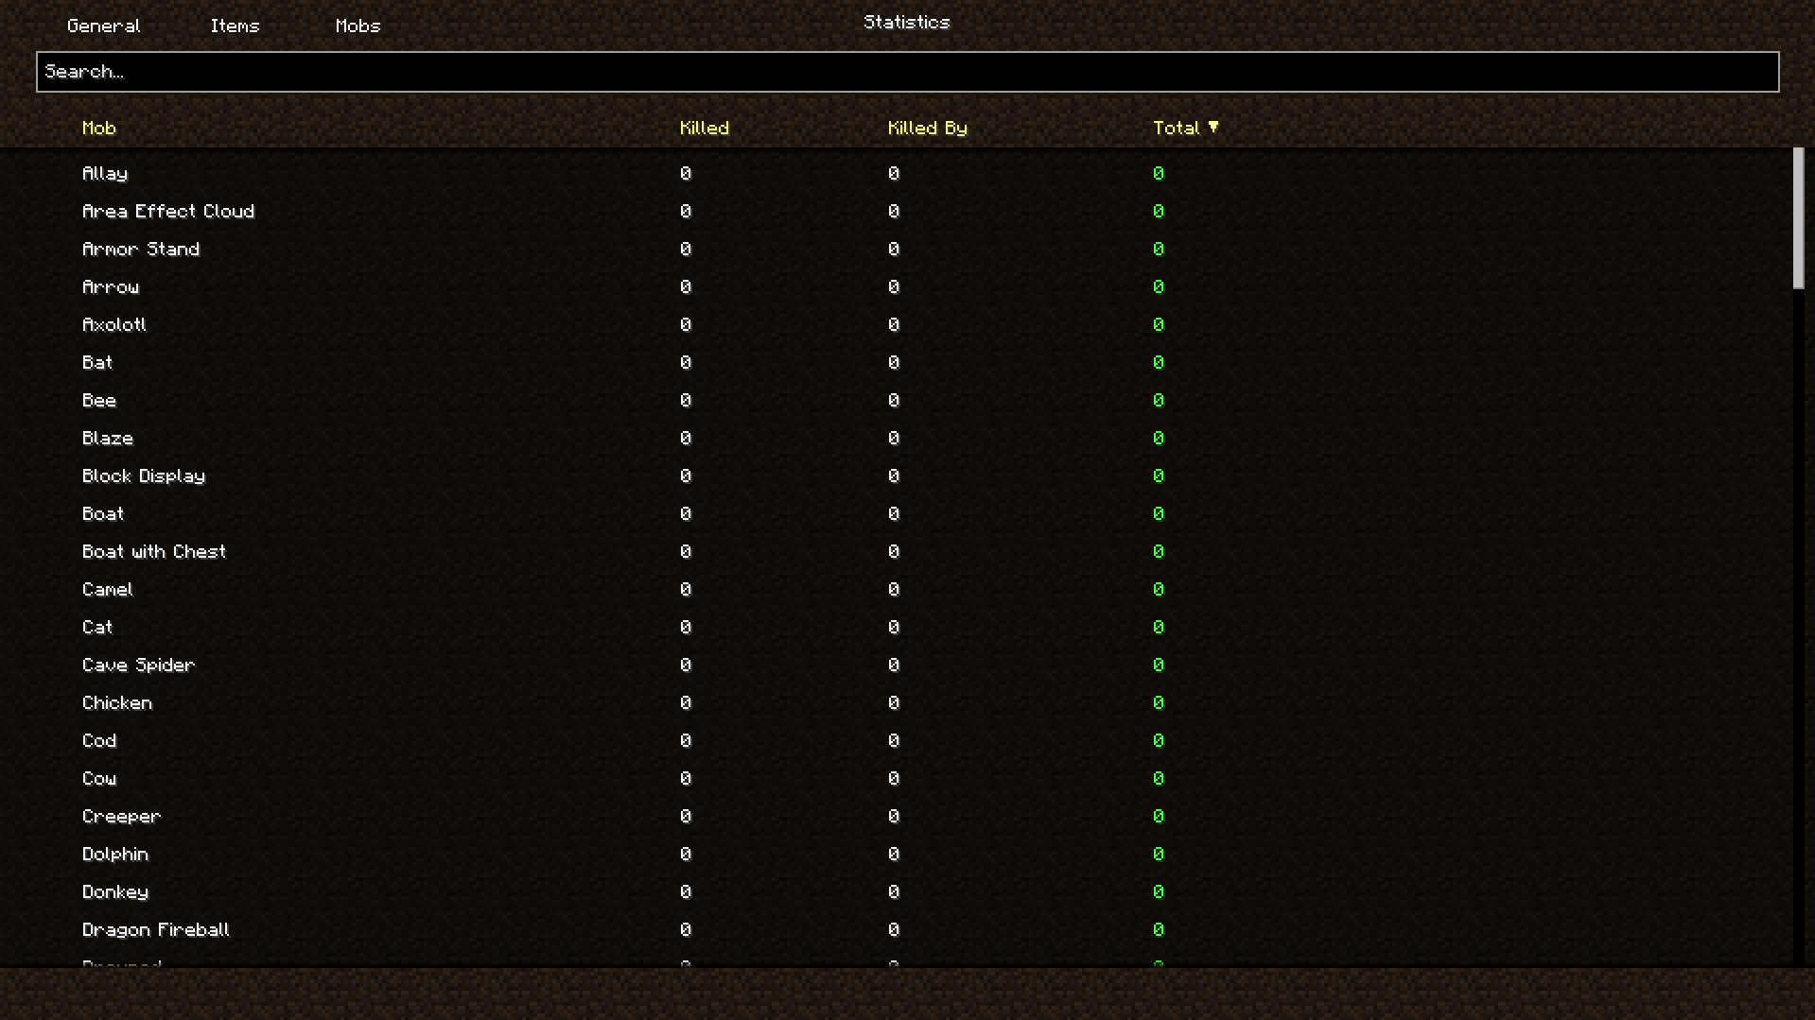Click the Total value for Camel
The height and width of the screenshot is (1020, 1815).
click(1158, 589)
